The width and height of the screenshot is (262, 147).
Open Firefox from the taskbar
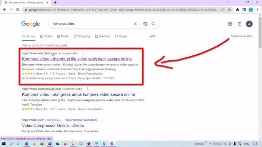pos(65,144)
